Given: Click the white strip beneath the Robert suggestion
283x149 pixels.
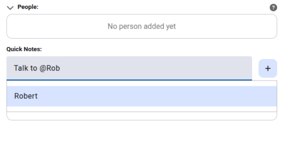Looking at the screenshot, I should coord(141,109).
